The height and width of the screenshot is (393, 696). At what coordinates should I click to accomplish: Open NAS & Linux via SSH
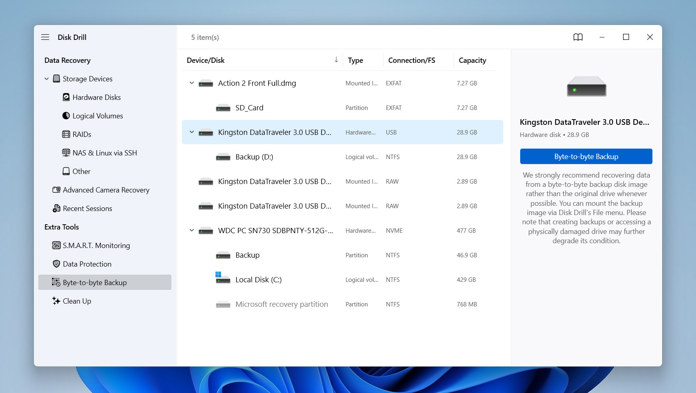[105, 153]
